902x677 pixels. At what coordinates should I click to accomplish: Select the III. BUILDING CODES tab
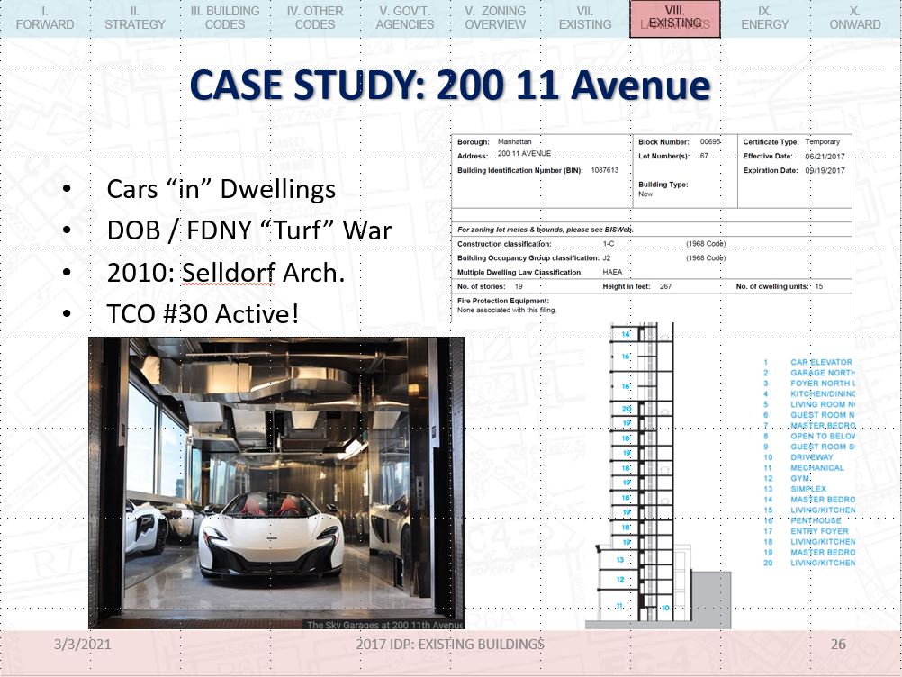pos(225,18)
